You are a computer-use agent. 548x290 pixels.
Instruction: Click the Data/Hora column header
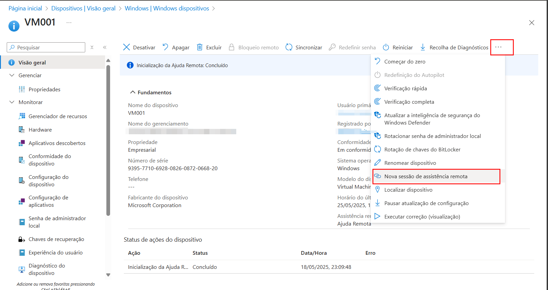(314, 253)
